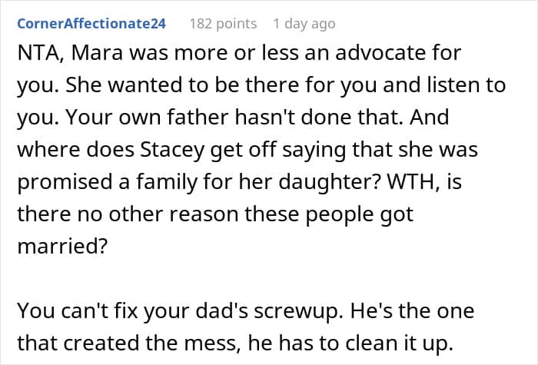Open CornerAffectionate24's user profile
Image resolution: width=538 pixels, height=365 pixels.
coord(91,24)
